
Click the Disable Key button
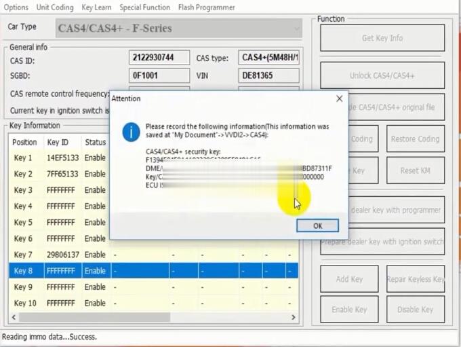(x=415, y=310)
